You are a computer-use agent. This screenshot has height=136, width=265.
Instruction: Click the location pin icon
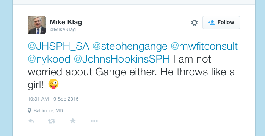coord(30,111)
